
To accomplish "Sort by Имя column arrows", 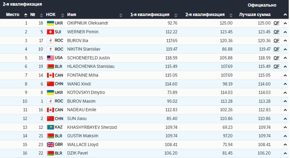I will (x=121, y=15).
